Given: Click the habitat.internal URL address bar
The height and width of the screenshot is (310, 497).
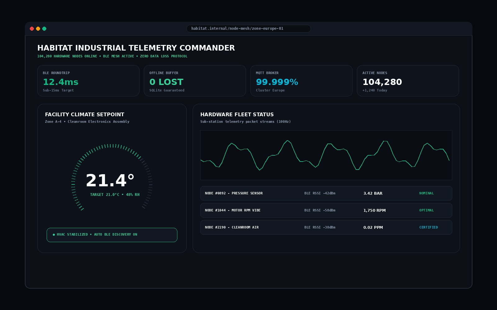Looking at the screenshot, I should click(x=248, y=29).
